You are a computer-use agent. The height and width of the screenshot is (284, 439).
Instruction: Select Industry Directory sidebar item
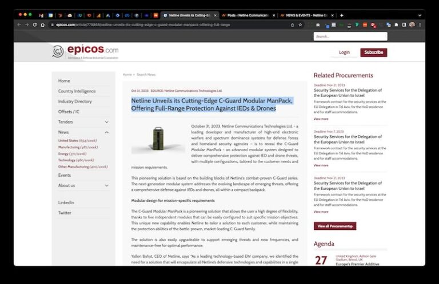tap(75, 102)
